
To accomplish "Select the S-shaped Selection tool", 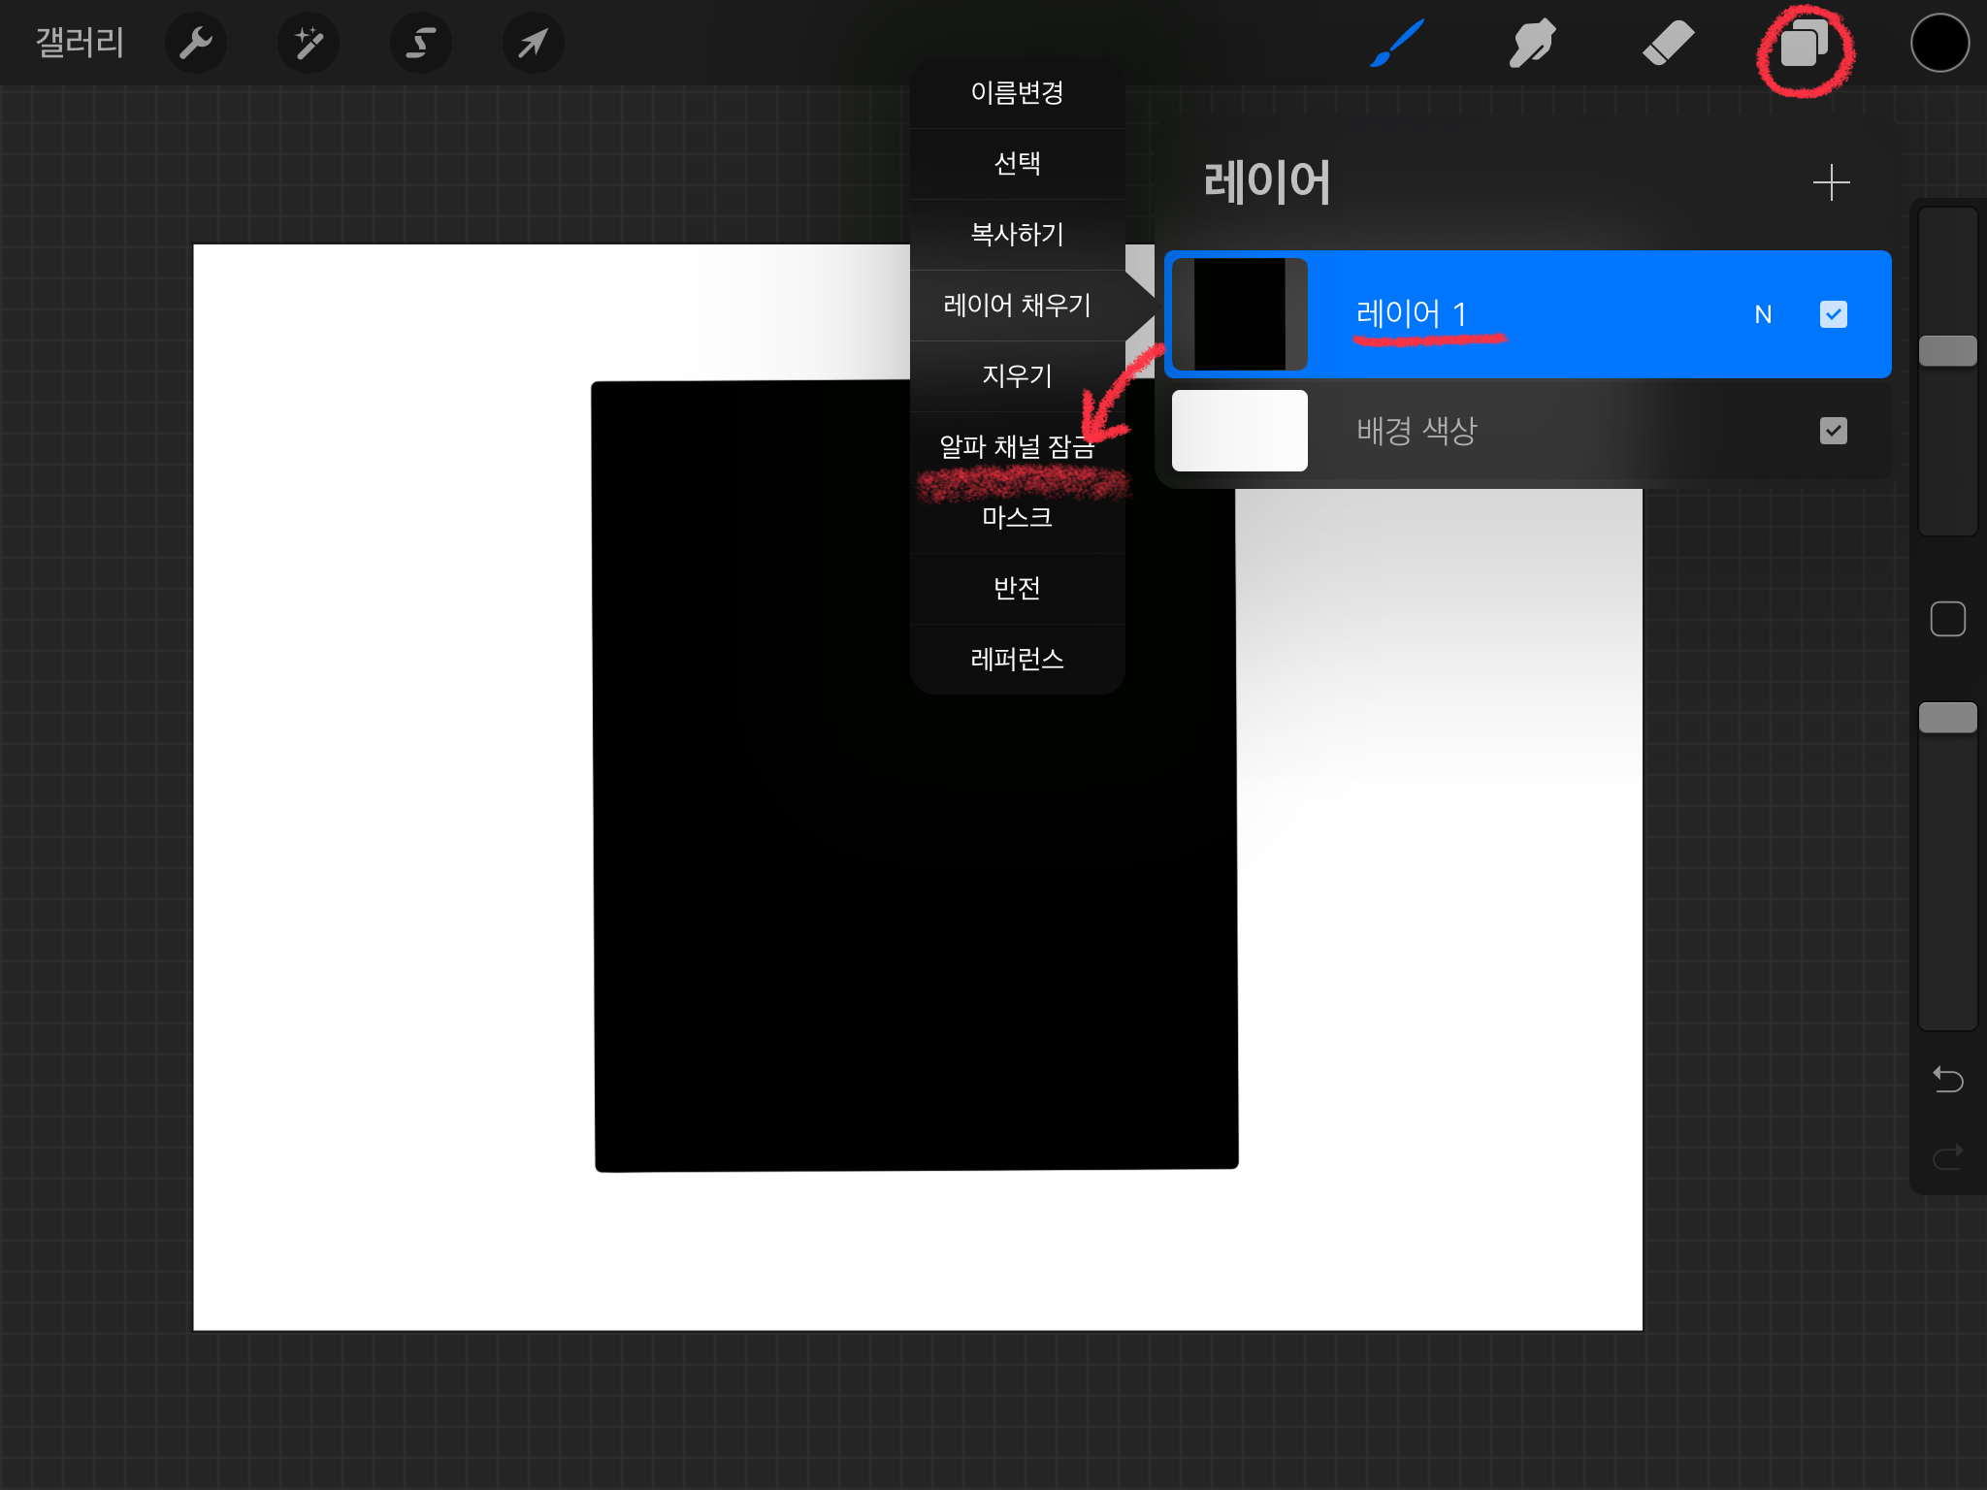I will point(421,43).
